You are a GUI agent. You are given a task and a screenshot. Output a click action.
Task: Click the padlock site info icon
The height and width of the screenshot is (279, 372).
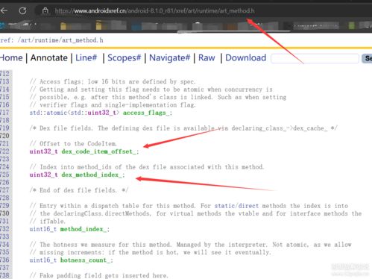(x=45, y=10)
